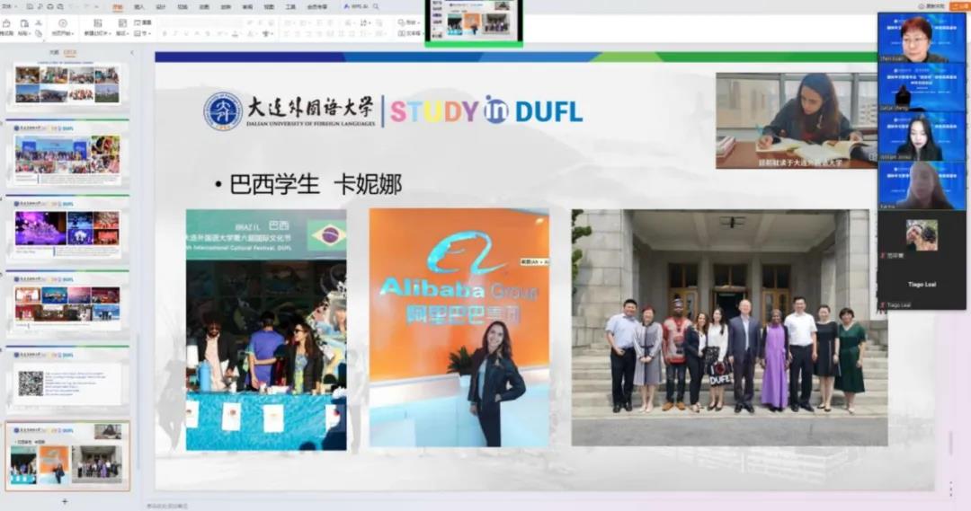Select the 工具 (Tools) ribbon tab

coord(290,7)
